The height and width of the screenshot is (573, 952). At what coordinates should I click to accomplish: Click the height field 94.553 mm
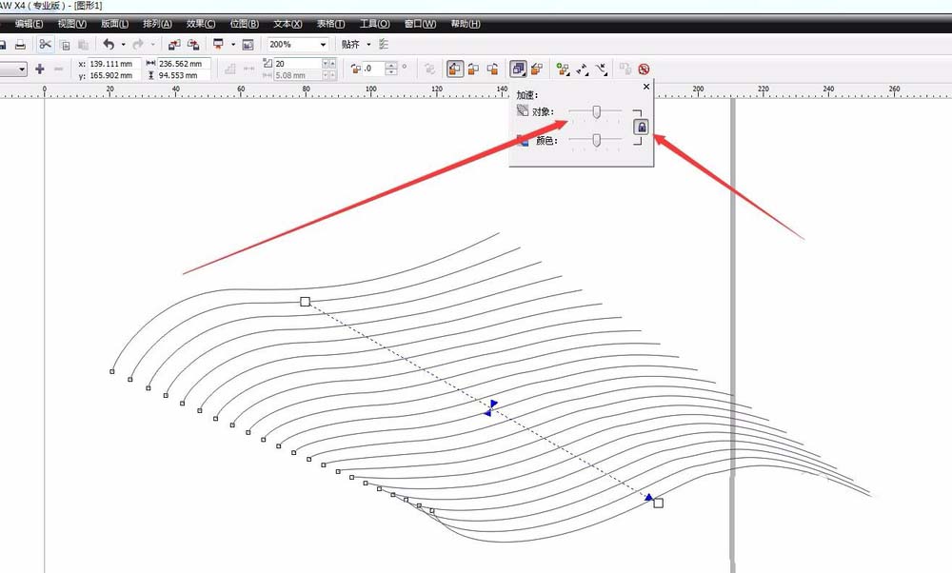point(184,75)
